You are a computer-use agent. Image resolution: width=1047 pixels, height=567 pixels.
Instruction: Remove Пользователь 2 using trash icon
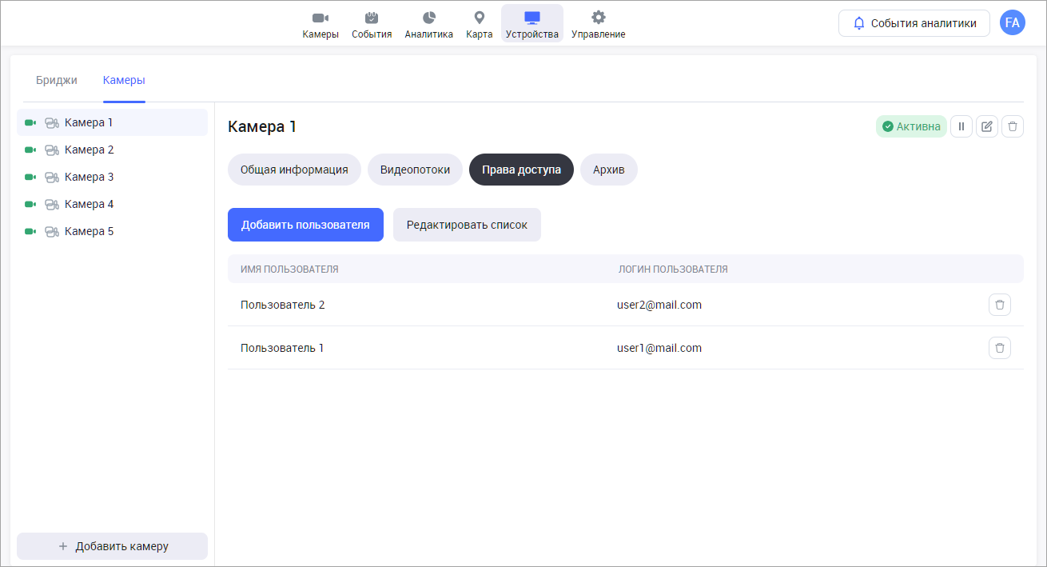(1000, 305)
